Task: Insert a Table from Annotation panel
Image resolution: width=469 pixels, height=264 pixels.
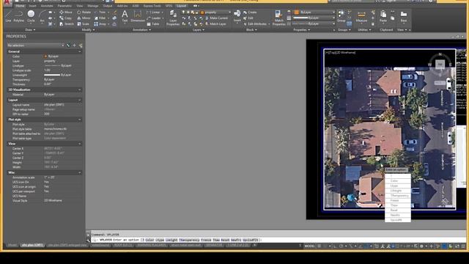Action: pos(153,24)
